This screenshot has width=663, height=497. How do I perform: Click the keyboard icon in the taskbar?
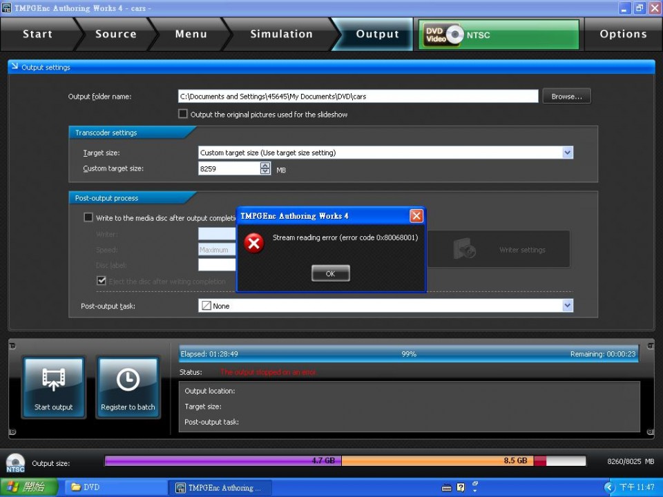pyautogui.click(x=447, y=488)
